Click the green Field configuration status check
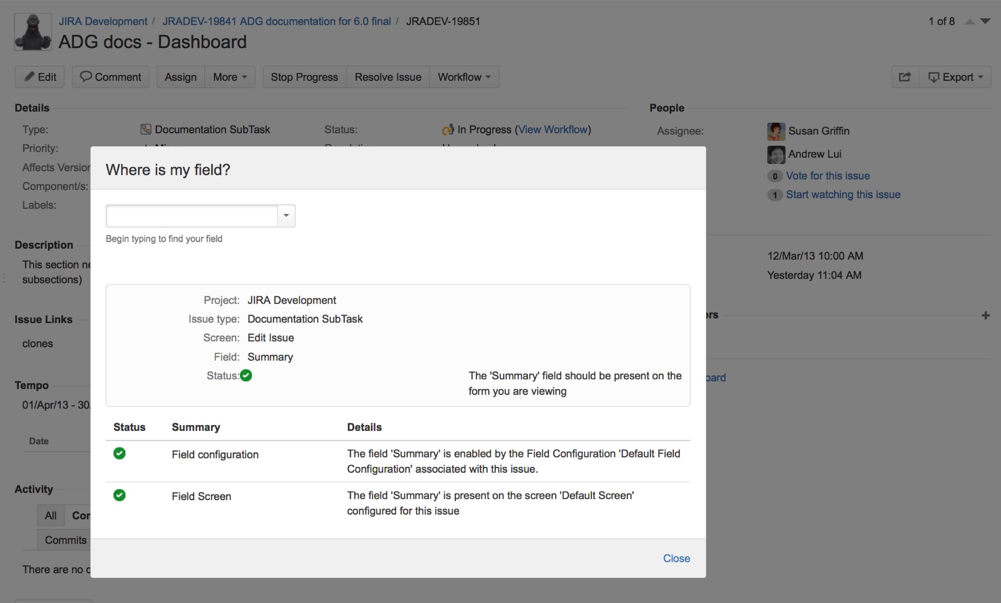The image size is (1001, 603). pos(119,454)
